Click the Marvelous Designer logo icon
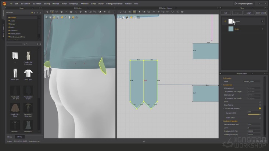Image resolution: width=269 pixels, height=151 pixels. (x=4, y=3)
